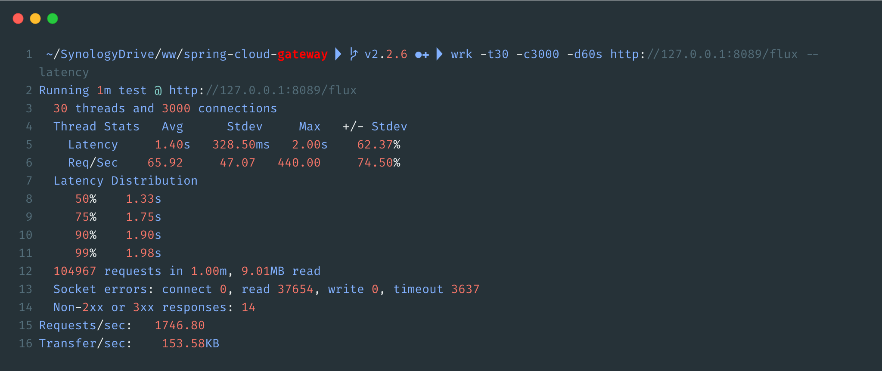The image size is (882, 371).
Task: Click the green maximize window dot
Action: pos(53,19)
